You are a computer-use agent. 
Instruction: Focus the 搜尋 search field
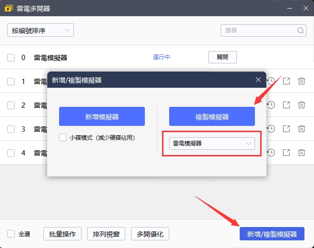pos(263,31)
